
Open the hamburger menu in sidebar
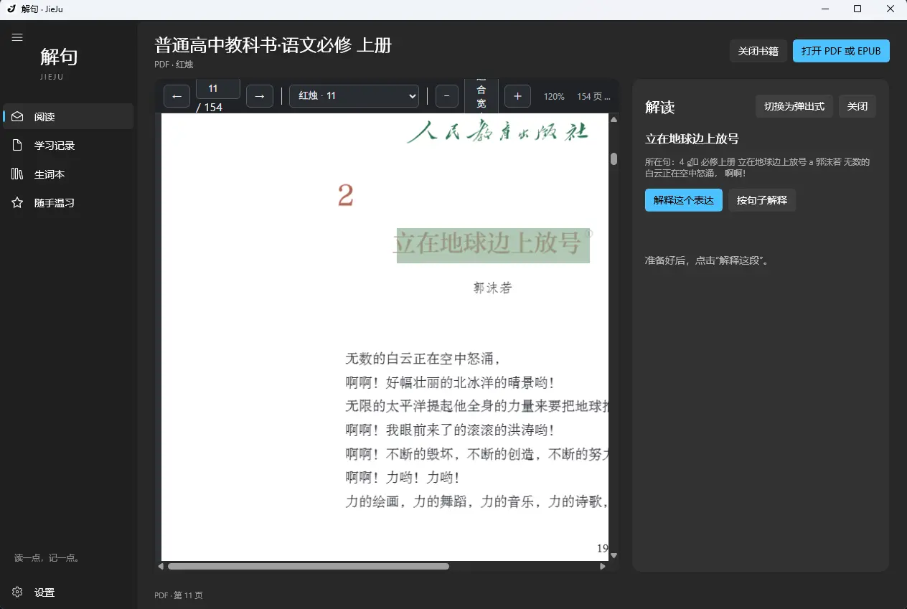[x=17, y=37]
